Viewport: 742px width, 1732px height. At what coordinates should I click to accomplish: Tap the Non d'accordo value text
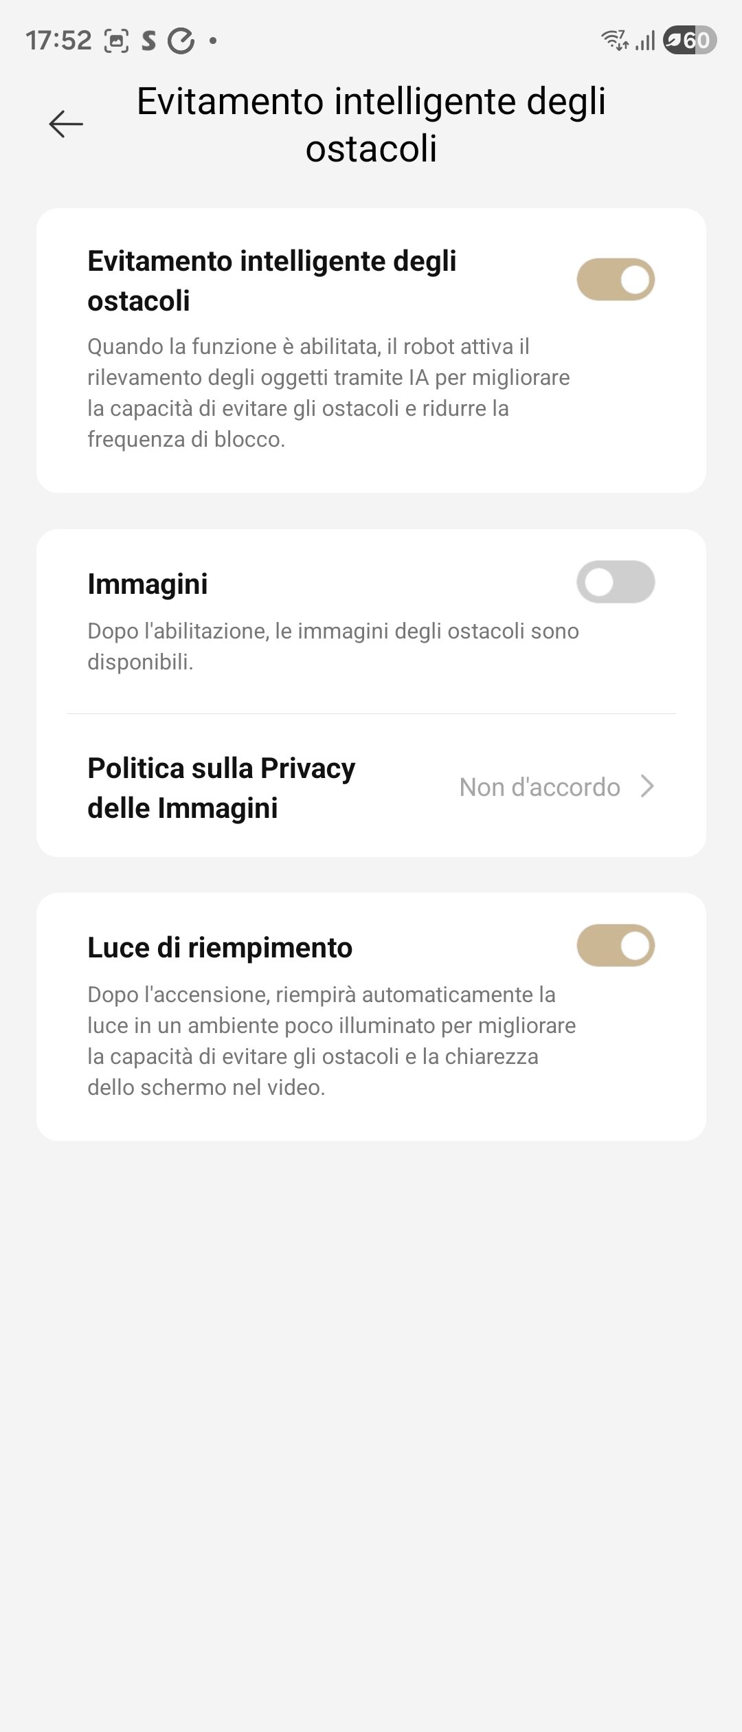540,787
